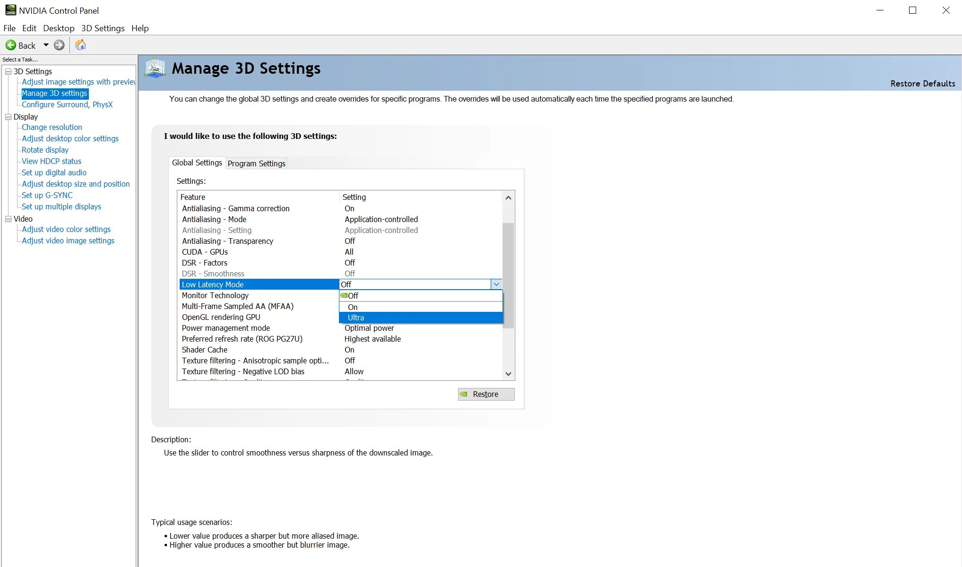This screenshot has width=962, height=567.
Task: Choose On in the Low Latency list
Action: click(x=353, y=307)
